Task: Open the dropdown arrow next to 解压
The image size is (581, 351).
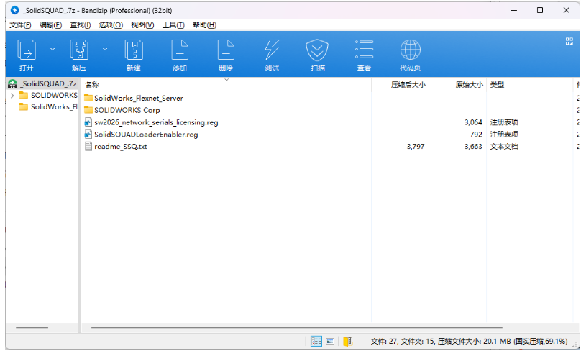Action: [x=105, y=50]
